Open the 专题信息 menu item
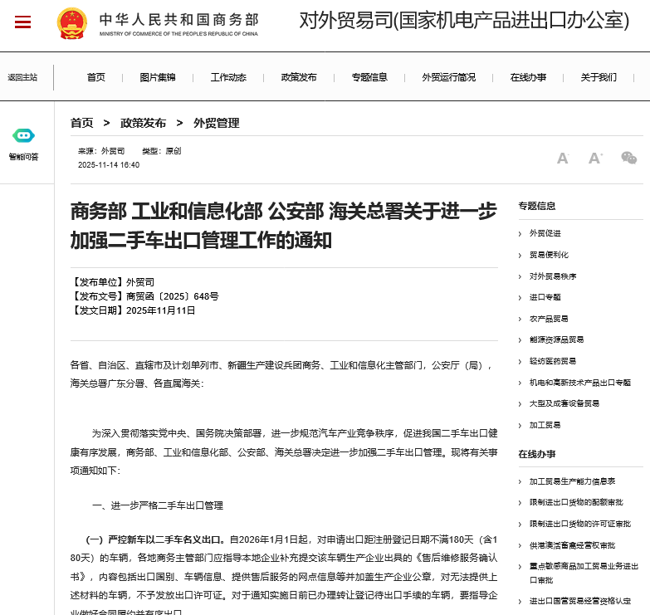This screenshot has width=650, height=615. point(369,77)
